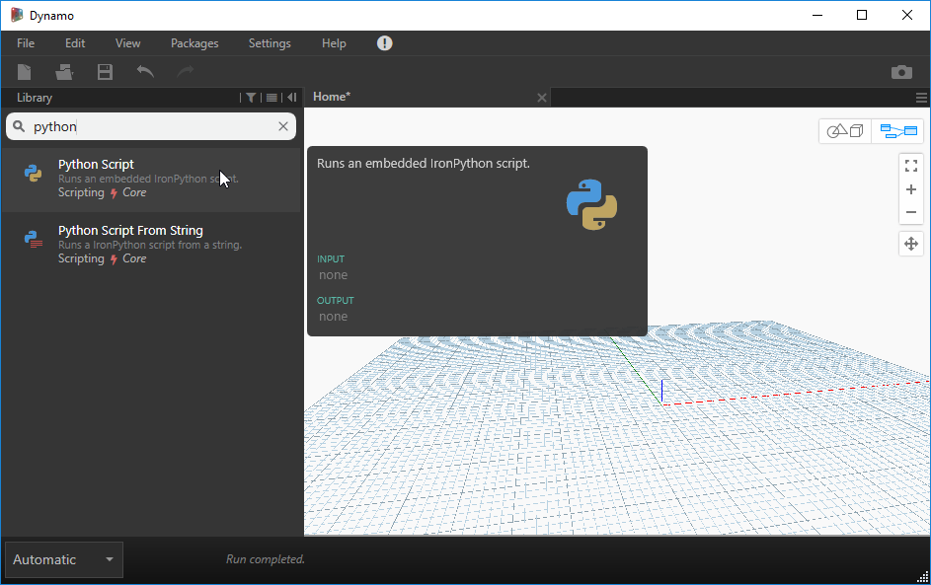Open the workspace hamburger menu
This screenshot has width=931, height=585.
(921, 97)
